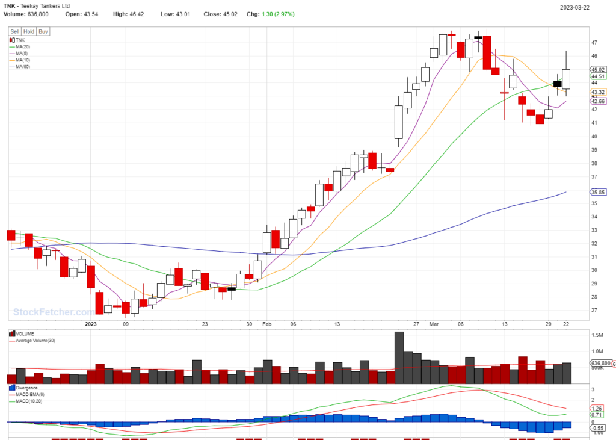Click the 33 price axis label

click(x=594, y=231)
